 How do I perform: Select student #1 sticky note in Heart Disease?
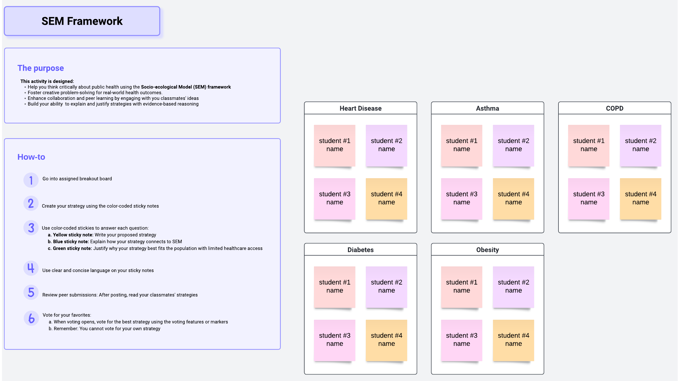(335, 145)
